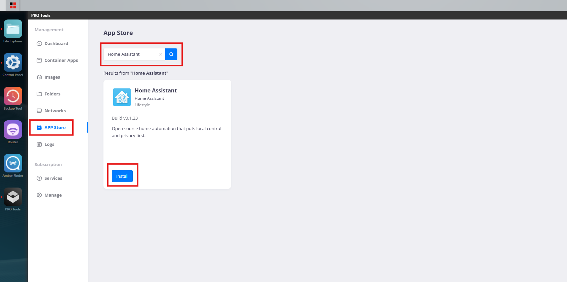This screenshot has width=567, height=282.
Task: Select APP Store in sidebar
Action: point(51,127)
